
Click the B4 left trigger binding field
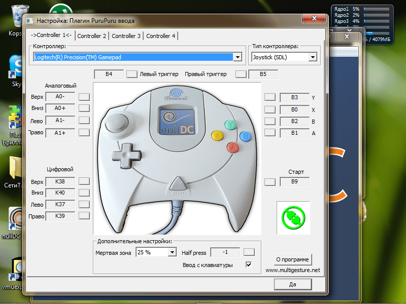click(x=109, y=74)
